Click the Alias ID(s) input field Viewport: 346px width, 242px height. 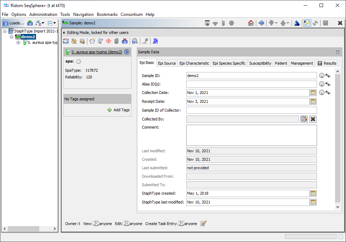tap(251, 84)
